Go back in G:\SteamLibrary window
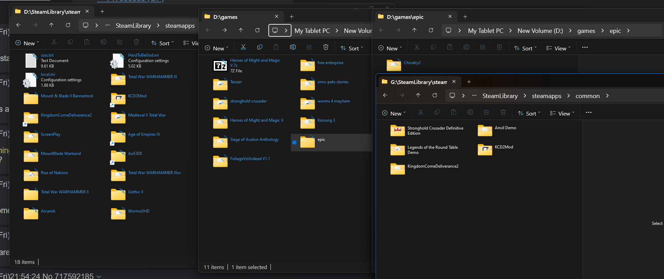 point(385,95)
